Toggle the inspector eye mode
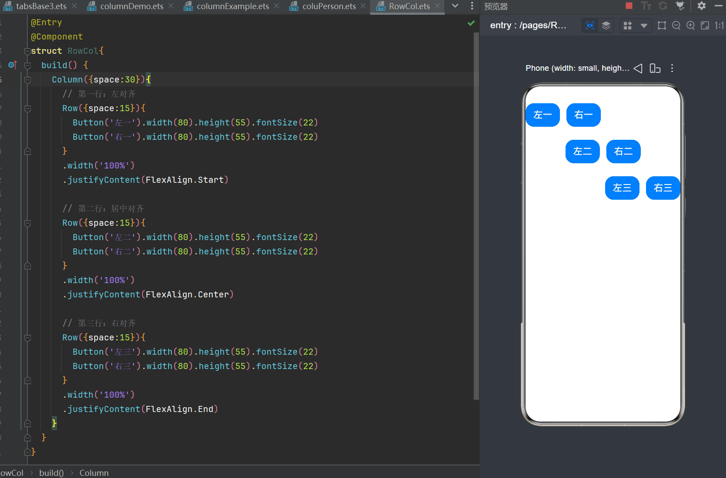Screen dimensions: 726x478 coord(590,26)
